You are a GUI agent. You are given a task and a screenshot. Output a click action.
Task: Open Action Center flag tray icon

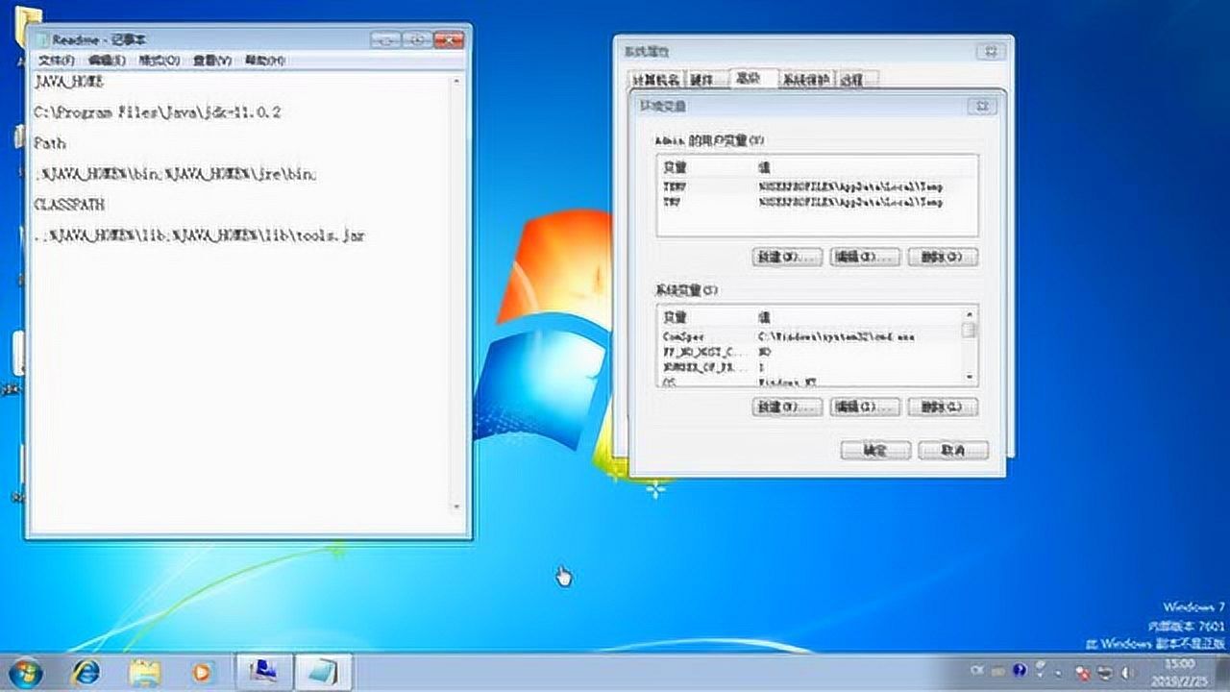(1081, 672)
